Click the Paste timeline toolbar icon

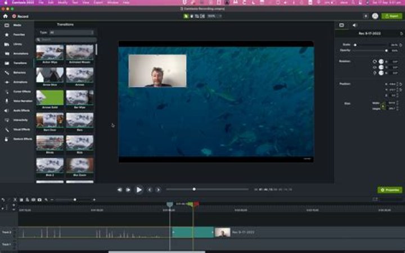pos(28,200)
